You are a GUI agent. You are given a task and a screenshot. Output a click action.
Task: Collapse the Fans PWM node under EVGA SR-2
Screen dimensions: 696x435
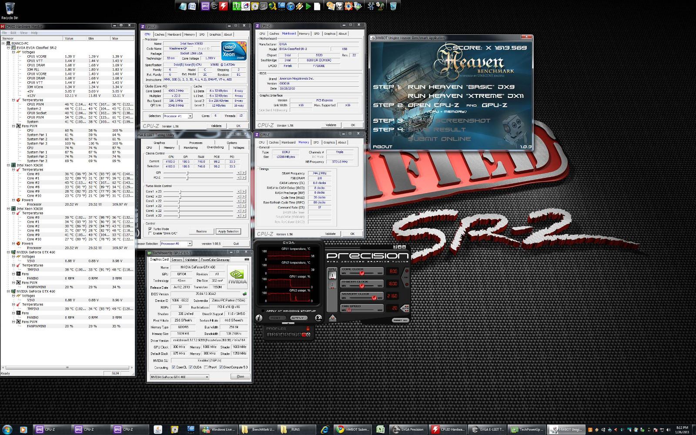(13, 126)
